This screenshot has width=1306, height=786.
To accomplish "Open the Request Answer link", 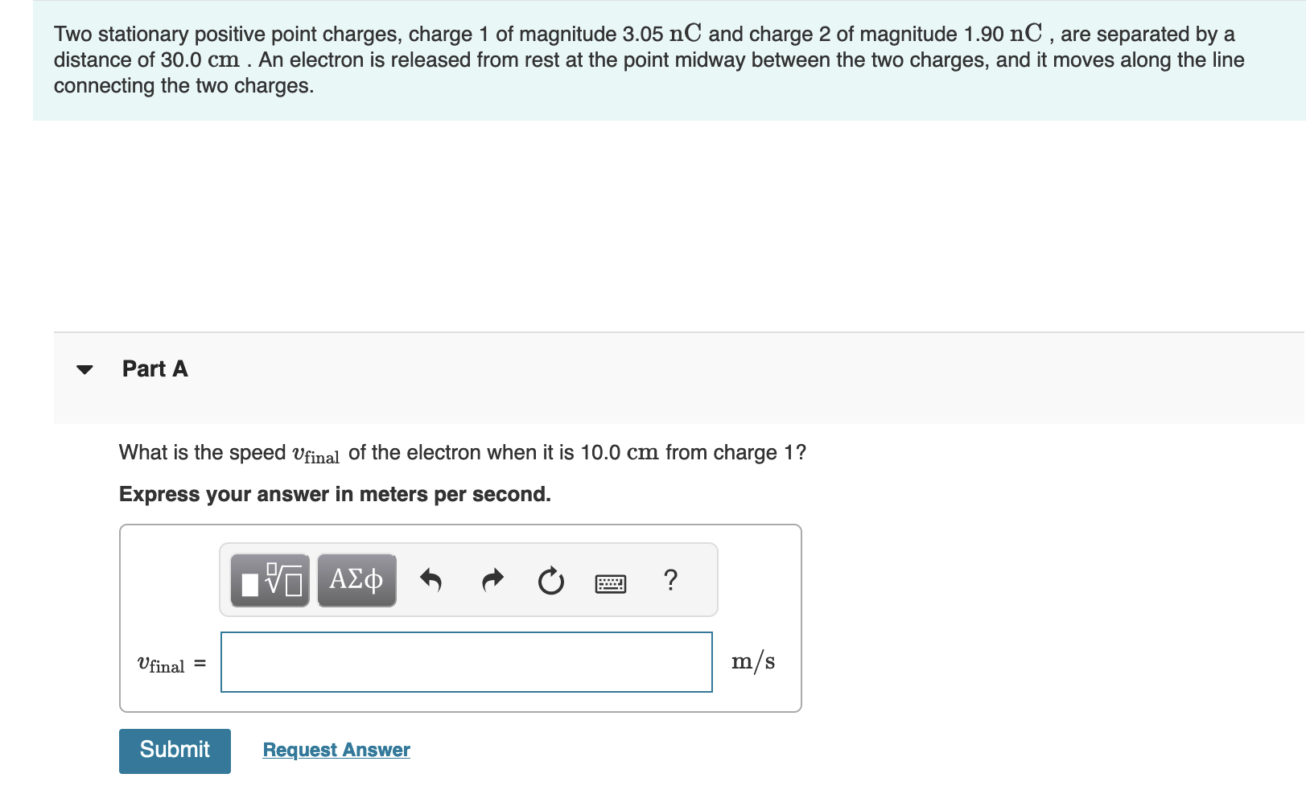I will coord(336,749).
